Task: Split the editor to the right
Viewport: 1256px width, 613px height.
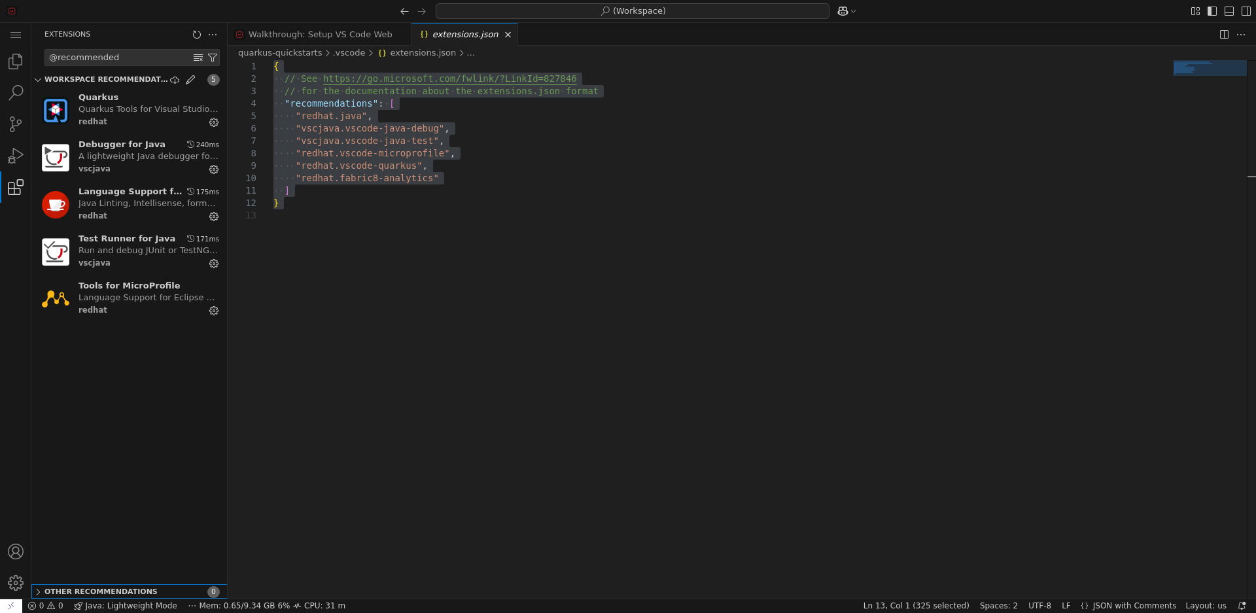Action: click(x=1224, y=35)
